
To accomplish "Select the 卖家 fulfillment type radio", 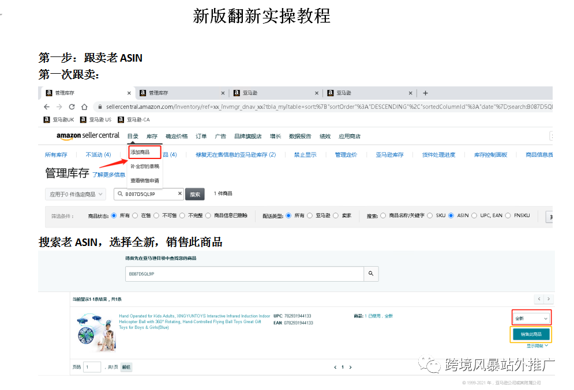I will (x=335, y=215).
